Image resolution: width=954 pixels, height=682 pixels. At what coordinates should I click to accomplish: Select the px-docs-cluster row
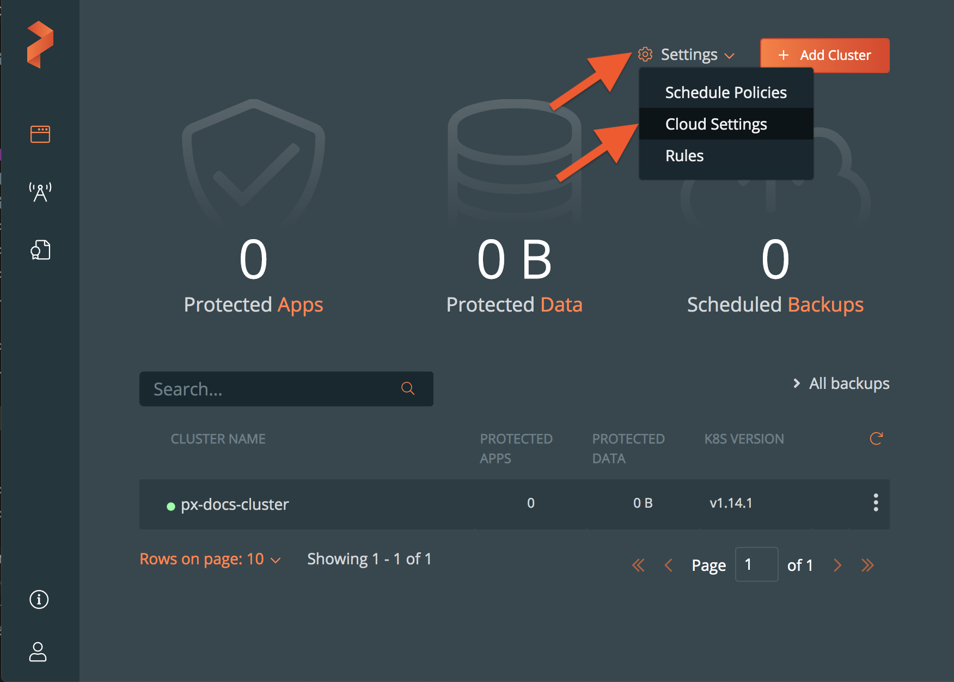(x=235, y=505)
